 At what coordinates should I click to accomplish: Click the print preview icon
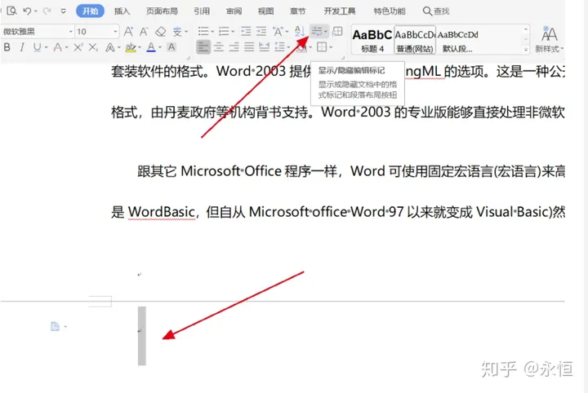point(10,11)
